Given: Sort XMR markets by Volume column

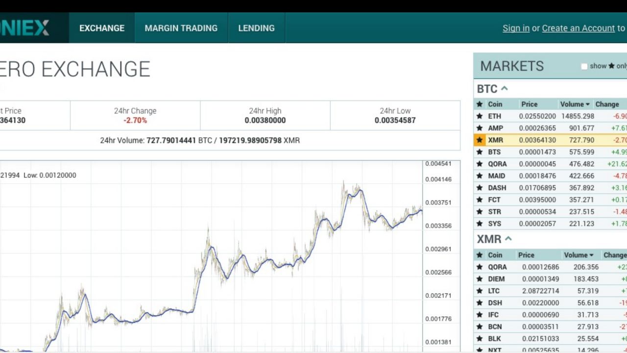Looking at the screenshot, I should click(x=578, y=255).
